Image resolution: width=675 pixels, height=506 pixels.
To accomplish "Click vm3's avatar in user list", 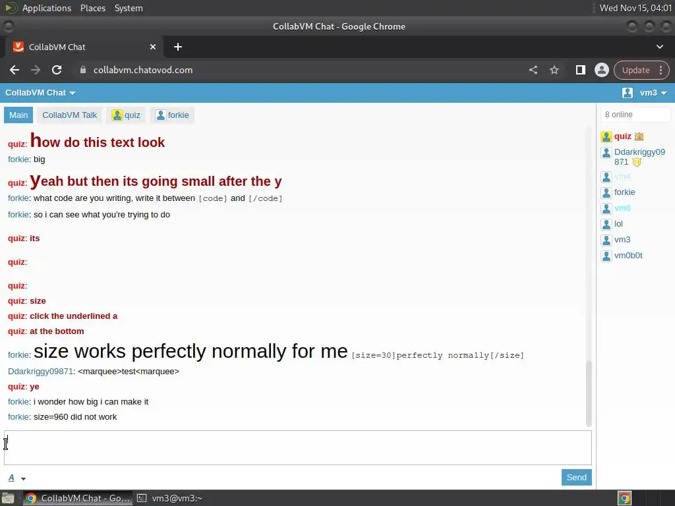I will [x=606, y=240].
